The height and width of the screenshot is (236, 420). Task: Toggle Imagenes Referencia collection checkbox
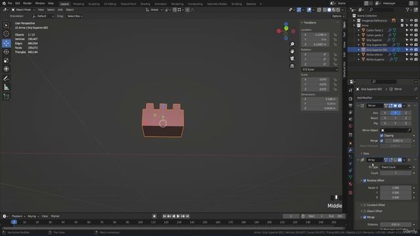pyautogui.click(x=402, y=20)
